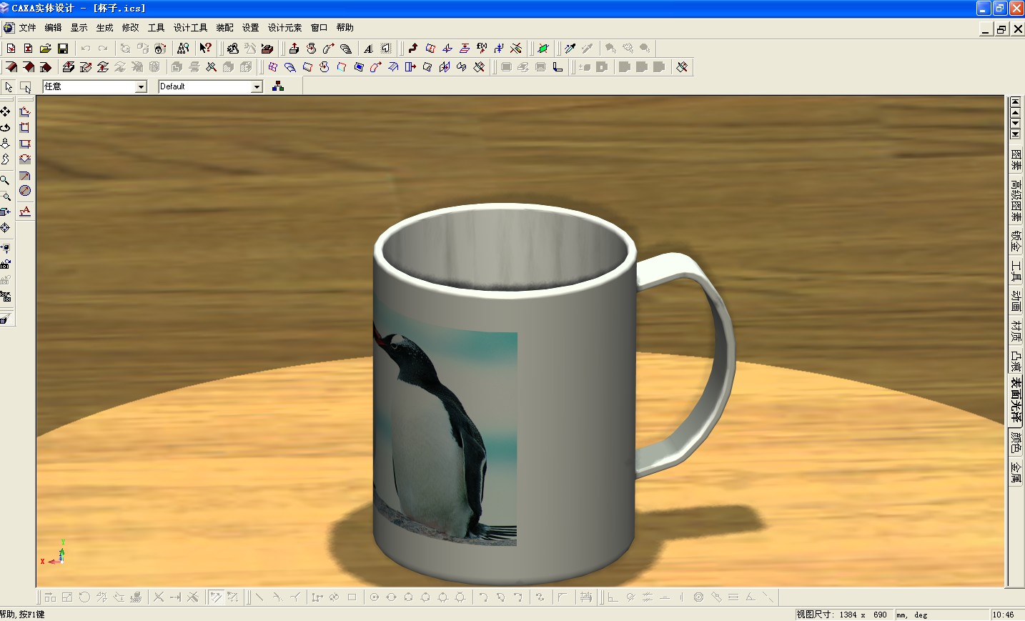Screen dimensions: 1025x621
Task: Open the 文件 menu
Action: coord(27,28)
